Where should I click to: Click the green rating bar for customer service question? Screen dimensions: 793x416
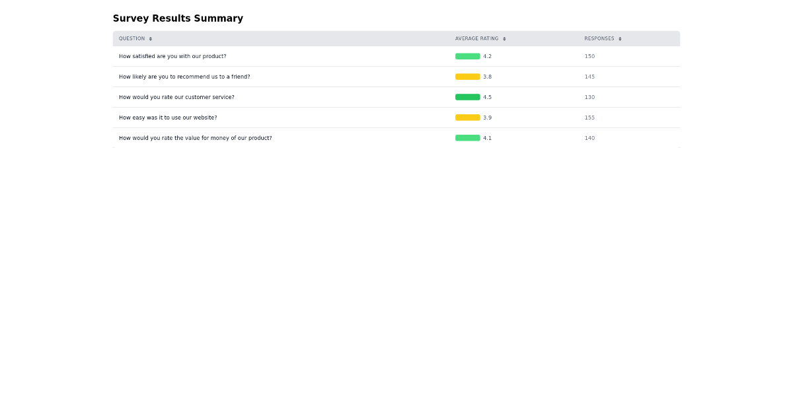467,97
